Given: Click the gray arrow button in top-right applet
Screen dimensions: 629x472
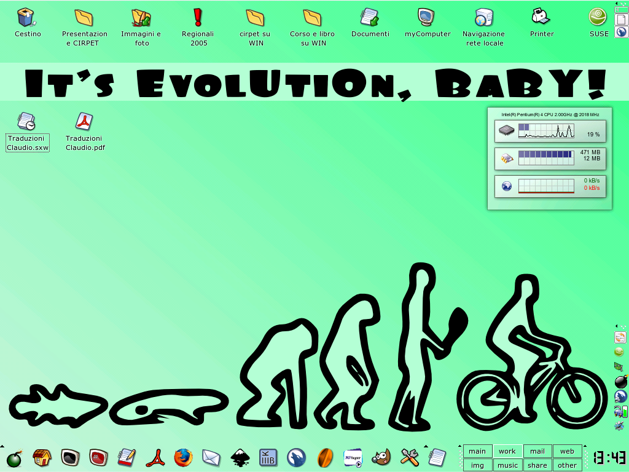Looking at the screenshot, I should [x=622, y=9].
